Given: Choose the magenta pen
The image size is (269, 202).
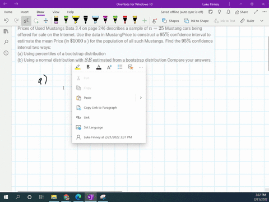Looking at the screenshot, I should 105,20.
